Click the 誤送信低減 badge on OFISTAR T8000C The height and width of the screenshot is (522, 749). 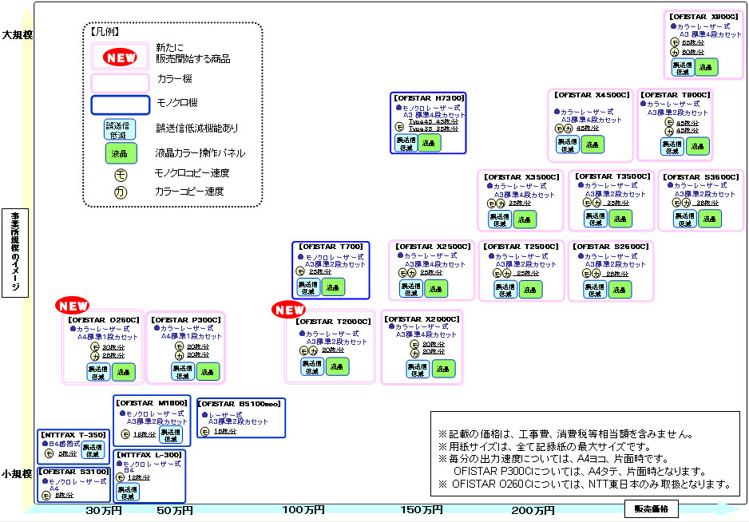[x=672, y=147]
